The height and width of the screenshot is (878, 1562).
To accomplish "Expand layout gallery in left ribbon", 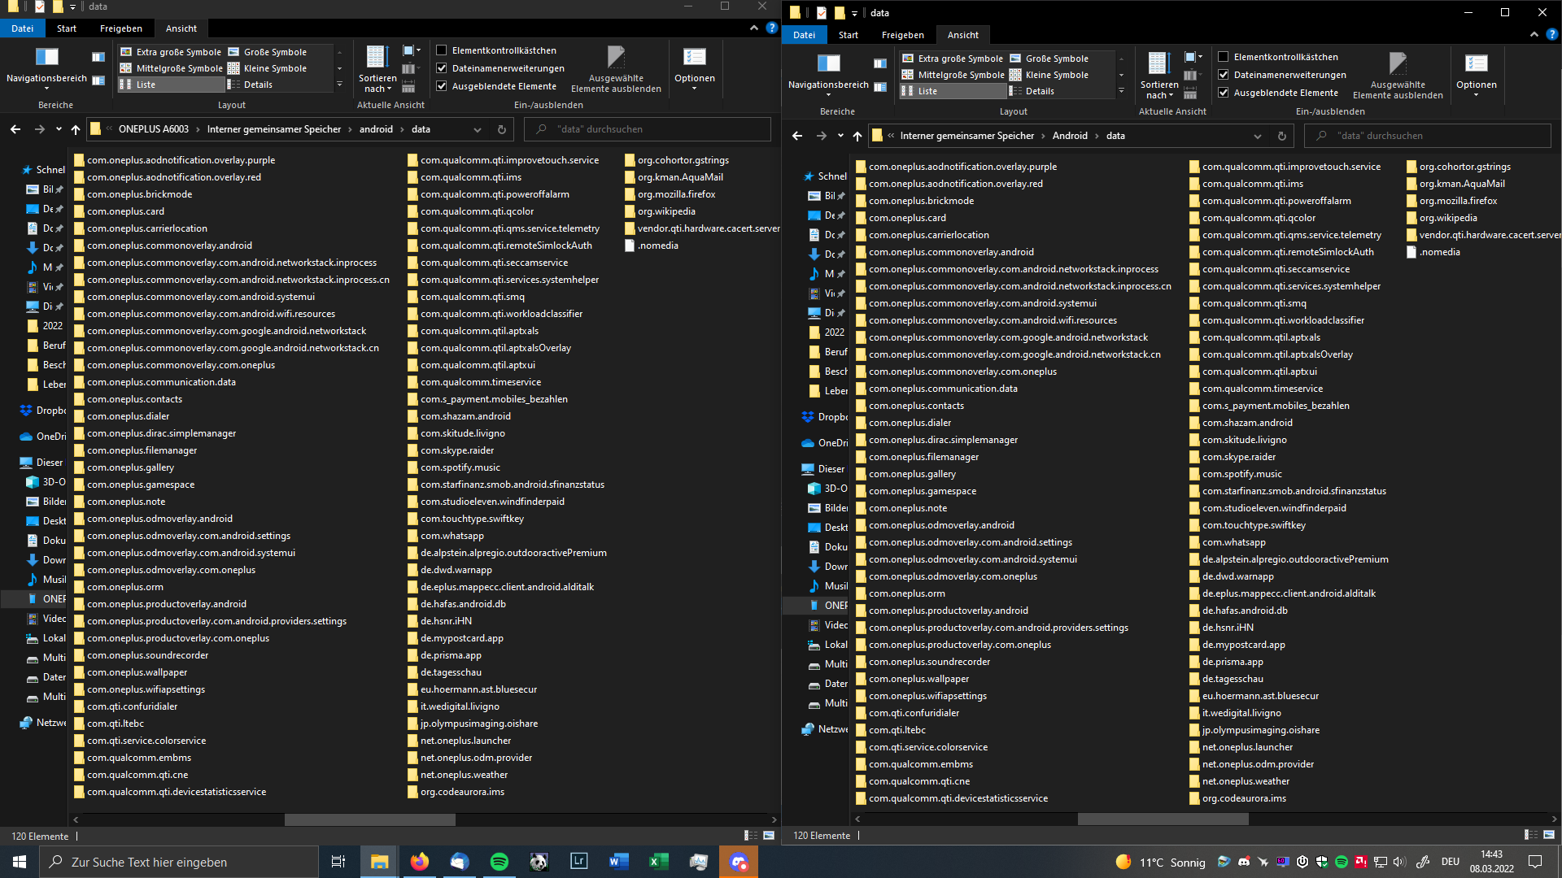I will point(340,85).
